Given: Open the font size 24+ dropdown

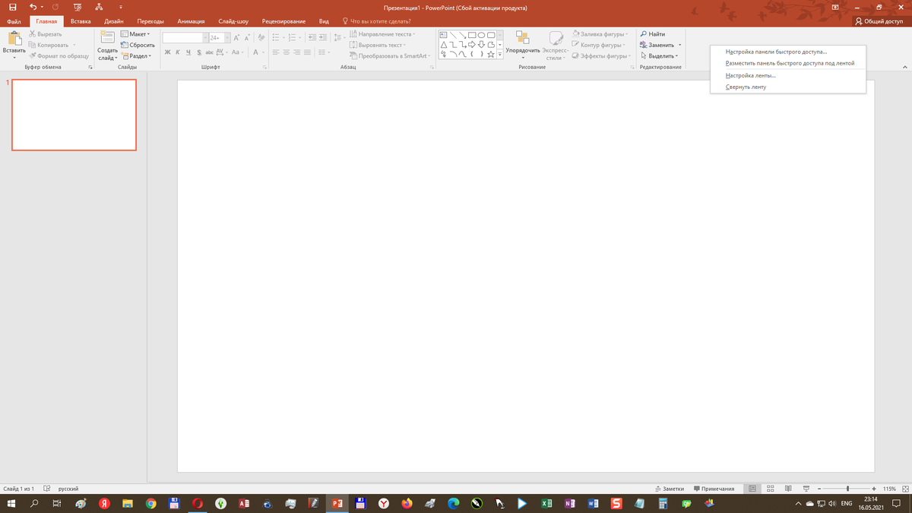Looking at the screenshot, I should (x=227, y=37).
